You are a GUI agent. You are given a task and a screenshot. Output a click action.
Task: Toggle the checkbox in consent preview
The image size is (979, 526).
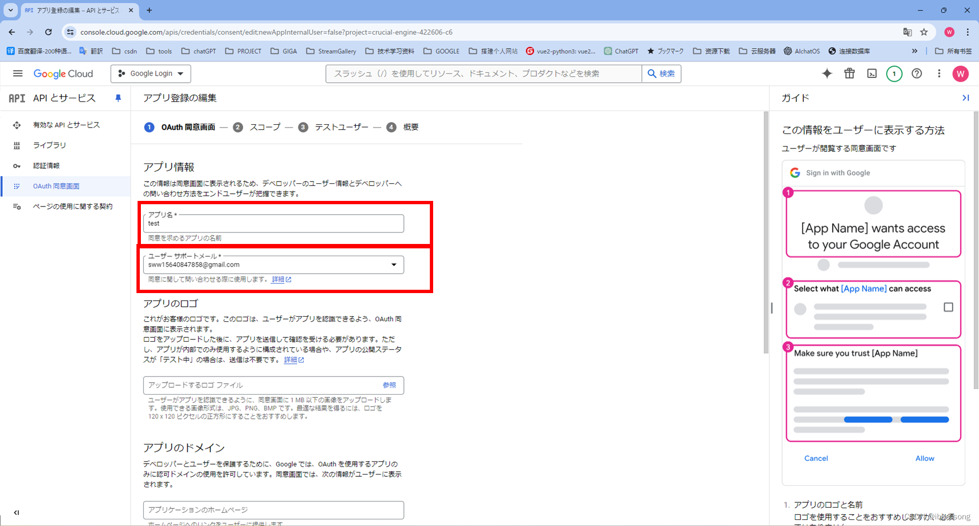948,307
